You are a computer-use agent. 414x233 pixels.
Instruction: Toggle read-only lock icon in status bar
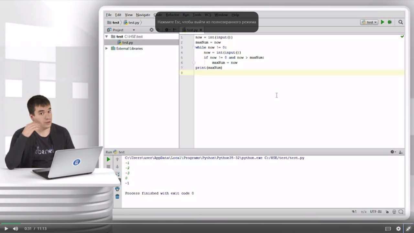click(x=387, y=212)
